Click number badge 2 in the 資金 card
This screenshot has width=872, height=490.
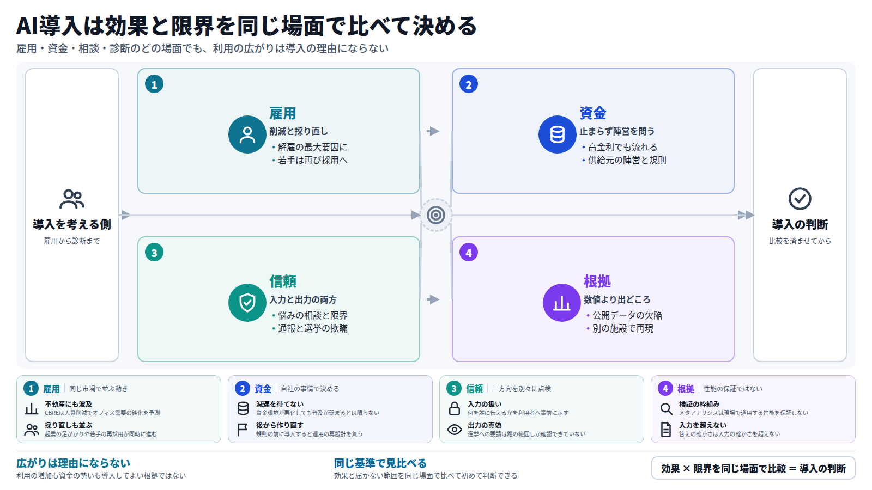coord(469,84)
